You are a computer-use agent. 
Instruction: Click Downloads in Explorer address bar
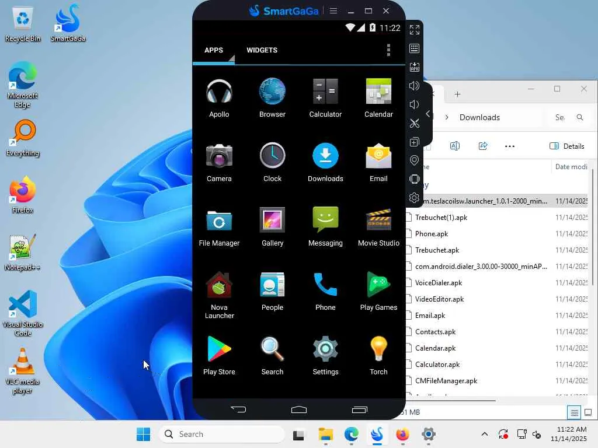coord(479,117)
